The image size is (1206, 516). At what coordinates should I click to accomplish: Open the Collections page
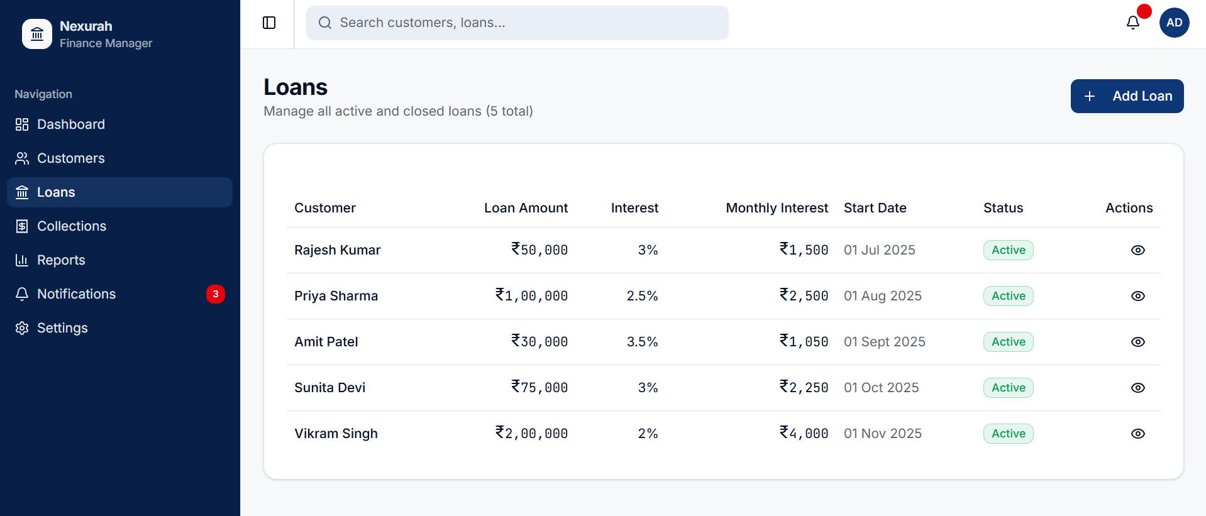click(119, 226)
